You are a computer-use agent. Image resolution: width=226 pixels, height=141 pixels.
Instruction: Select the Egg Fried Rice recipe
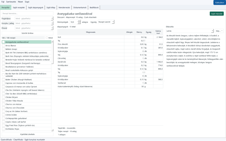pyautogui.click(x=27, y=125)
